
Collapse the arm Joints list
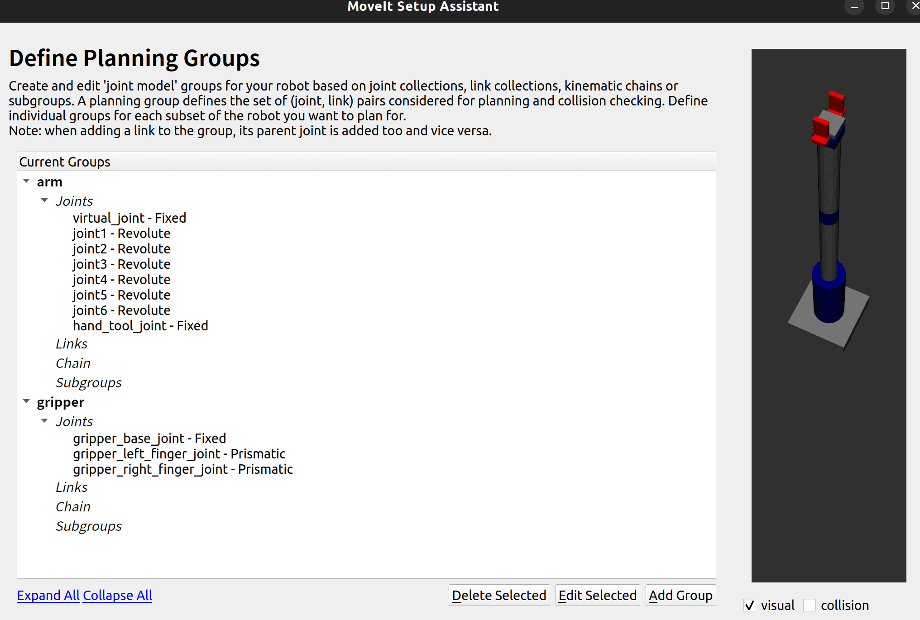click(x=44, y=200)
